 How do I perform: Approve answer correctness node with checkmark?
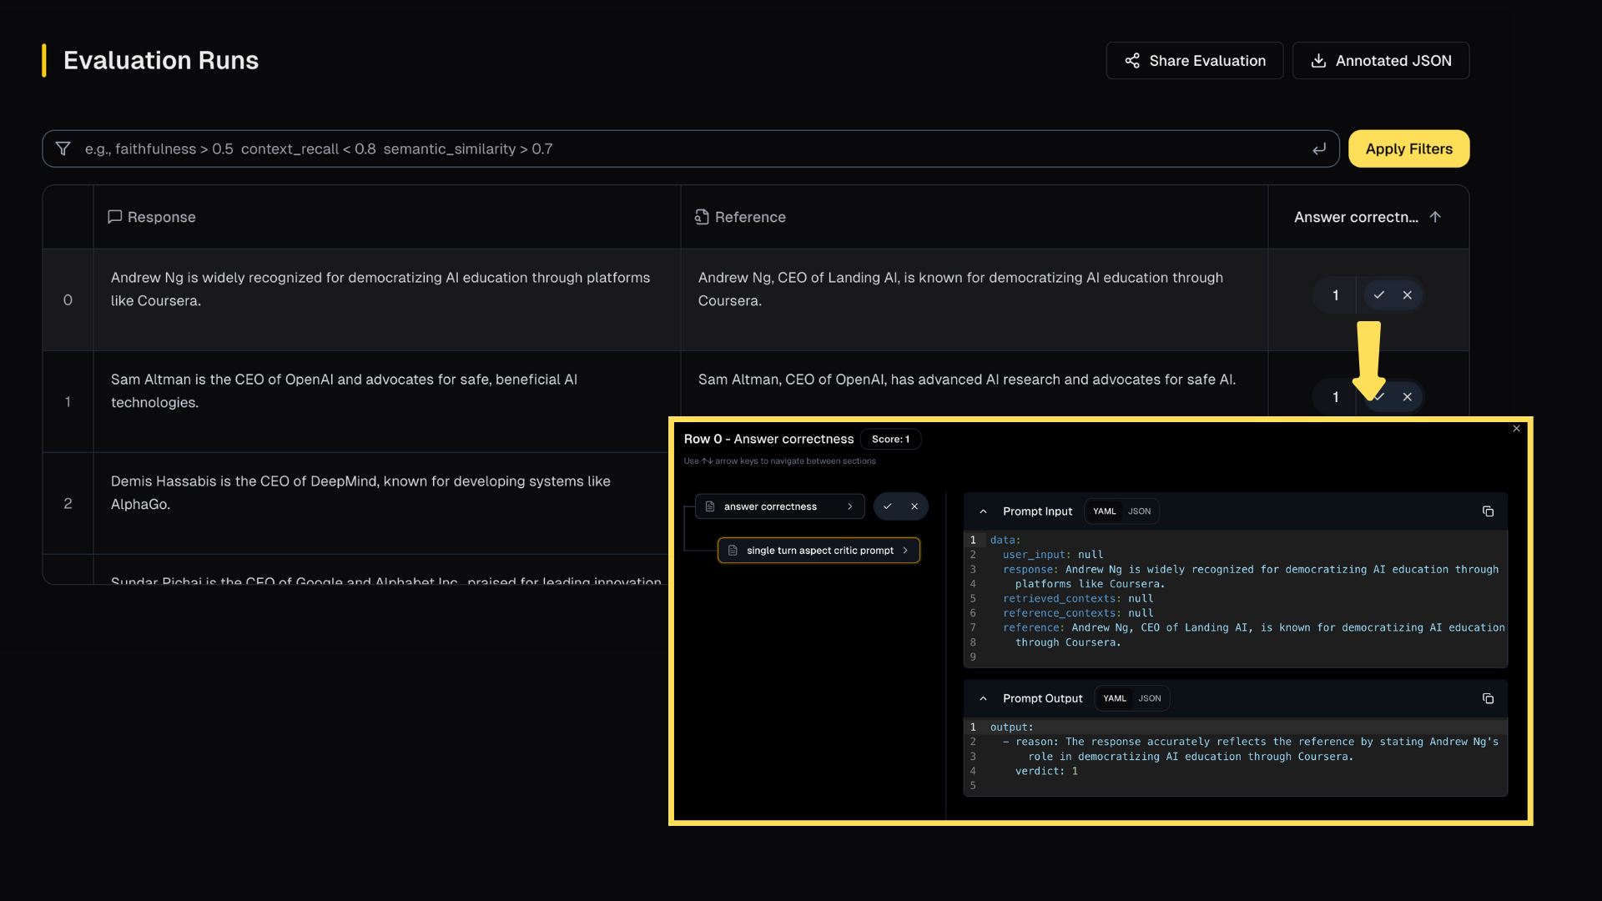tap(888, 506)
